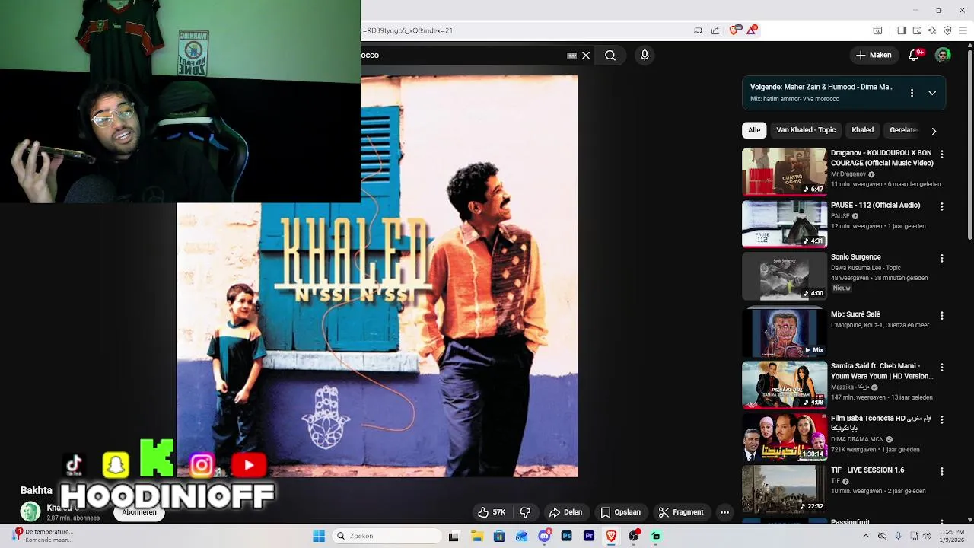The image size is (974, 548).
Task: Open Film Baba Tconecta HD thumbnail
Action: (785, 437)
